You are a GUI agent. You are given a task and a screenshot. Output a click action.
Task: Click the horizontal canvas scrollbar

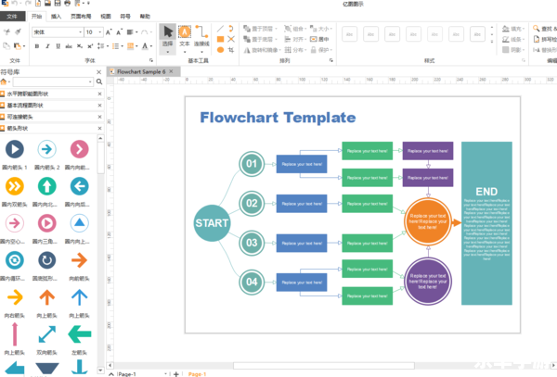324,365
